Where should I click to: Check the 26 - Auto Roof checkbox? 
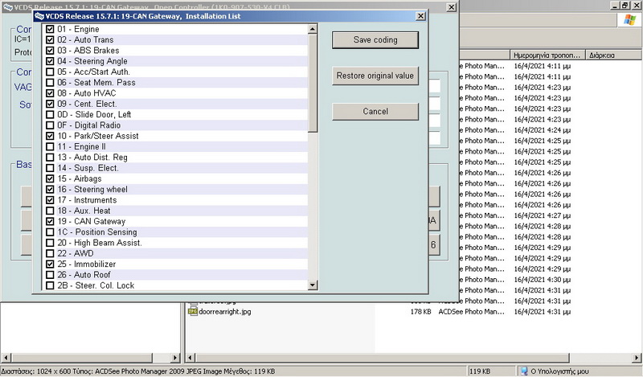50,274
